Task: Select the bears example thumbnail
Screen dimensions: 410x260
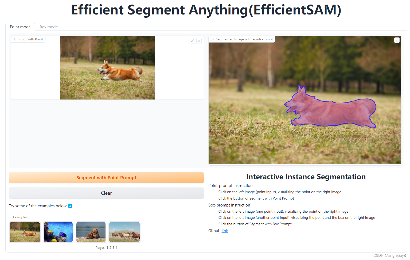Action: pyautogui.click(x=91, y=232)
